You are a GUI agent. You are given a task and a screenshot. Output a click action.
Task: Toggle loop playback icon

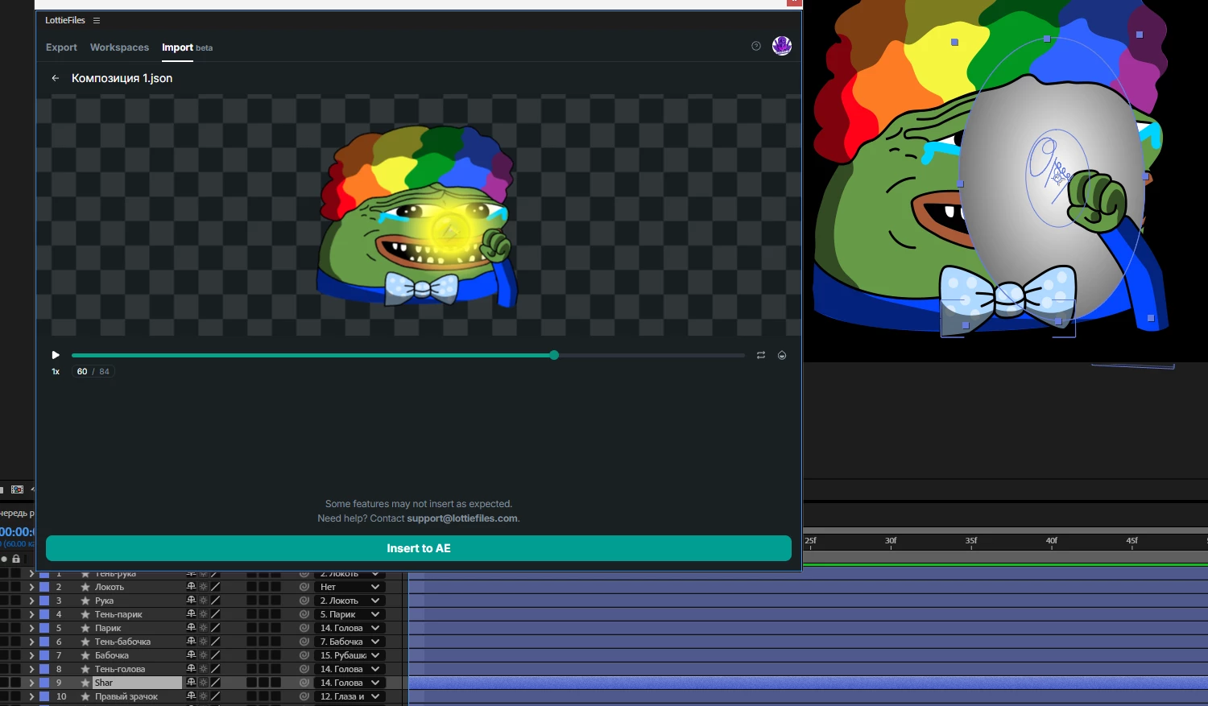click(760, 355)
